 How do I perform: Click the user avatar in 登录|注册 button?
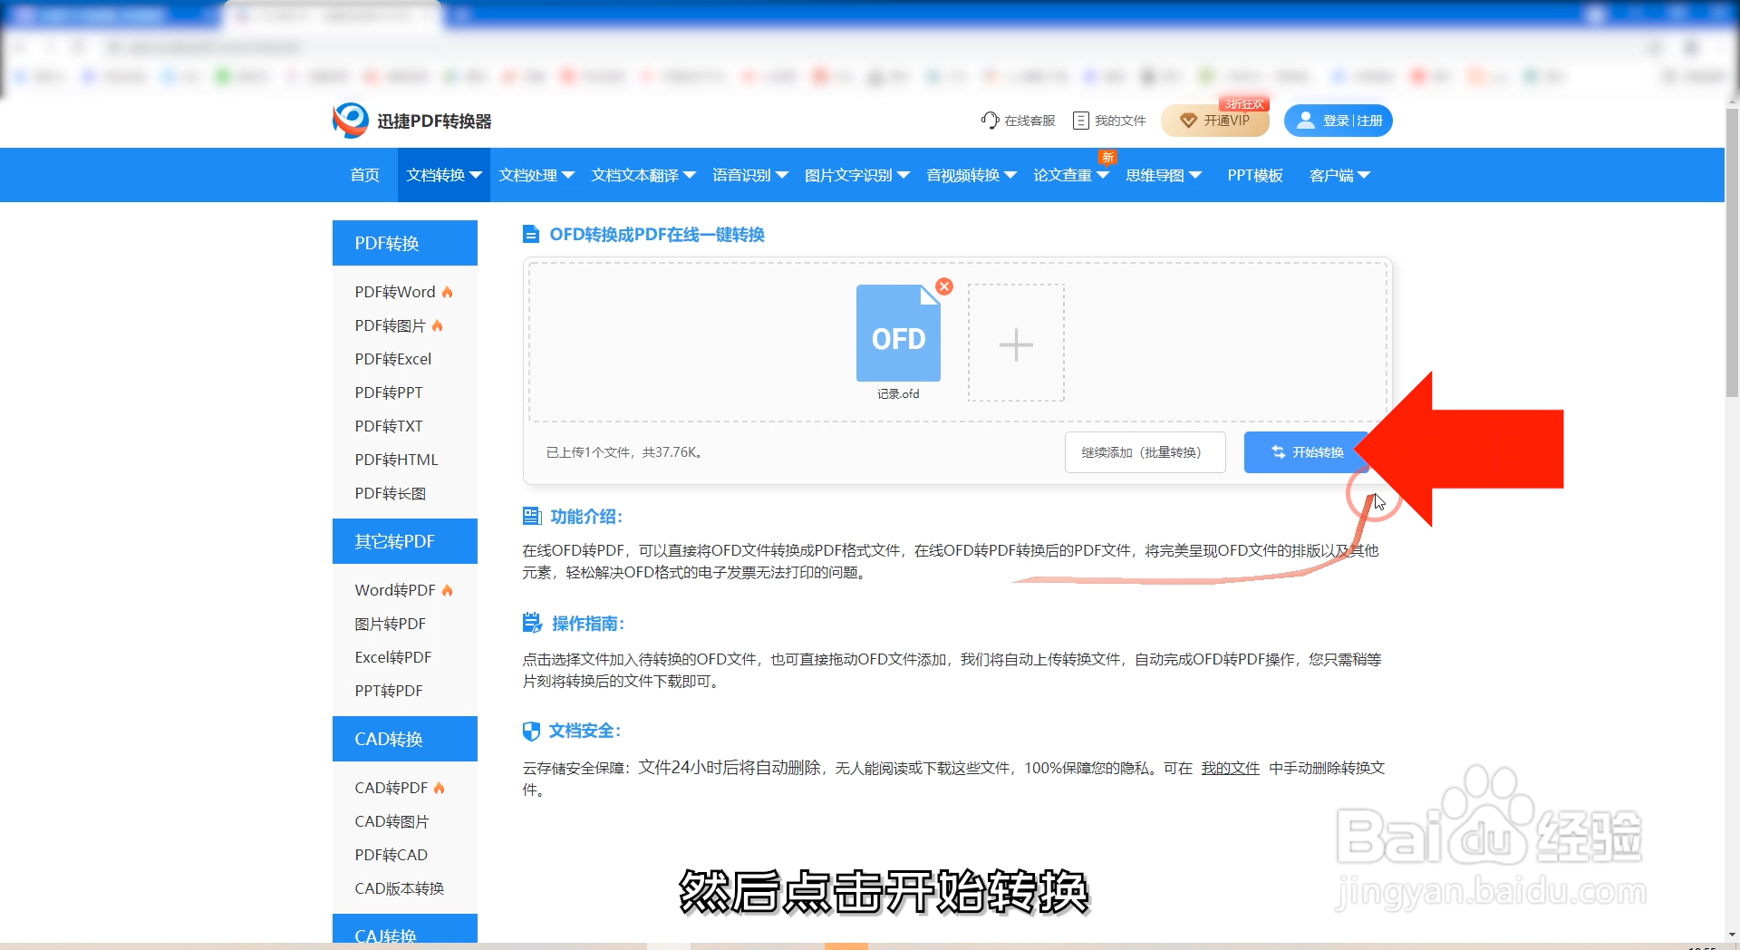(x=1305, y=120)
